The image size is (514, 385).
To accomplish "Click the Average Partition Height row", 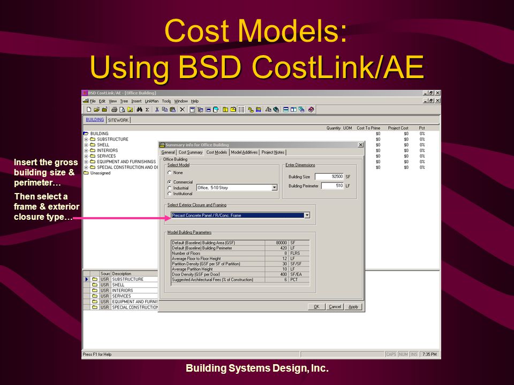I will click(x=240, y=269).
